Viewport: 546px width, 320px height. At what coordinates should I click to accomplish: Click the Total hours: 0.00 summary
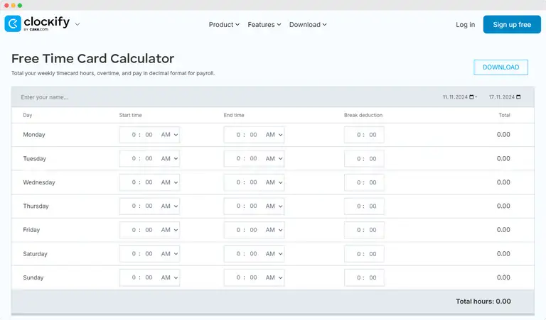coord(483,302)
